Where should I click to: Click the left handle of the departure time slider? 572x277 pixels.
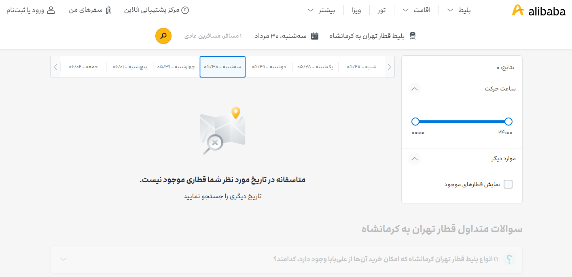[415, 121]
